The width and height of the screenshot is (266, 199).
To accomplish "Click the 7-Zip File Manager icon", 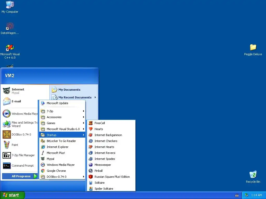I will [6, 155].
